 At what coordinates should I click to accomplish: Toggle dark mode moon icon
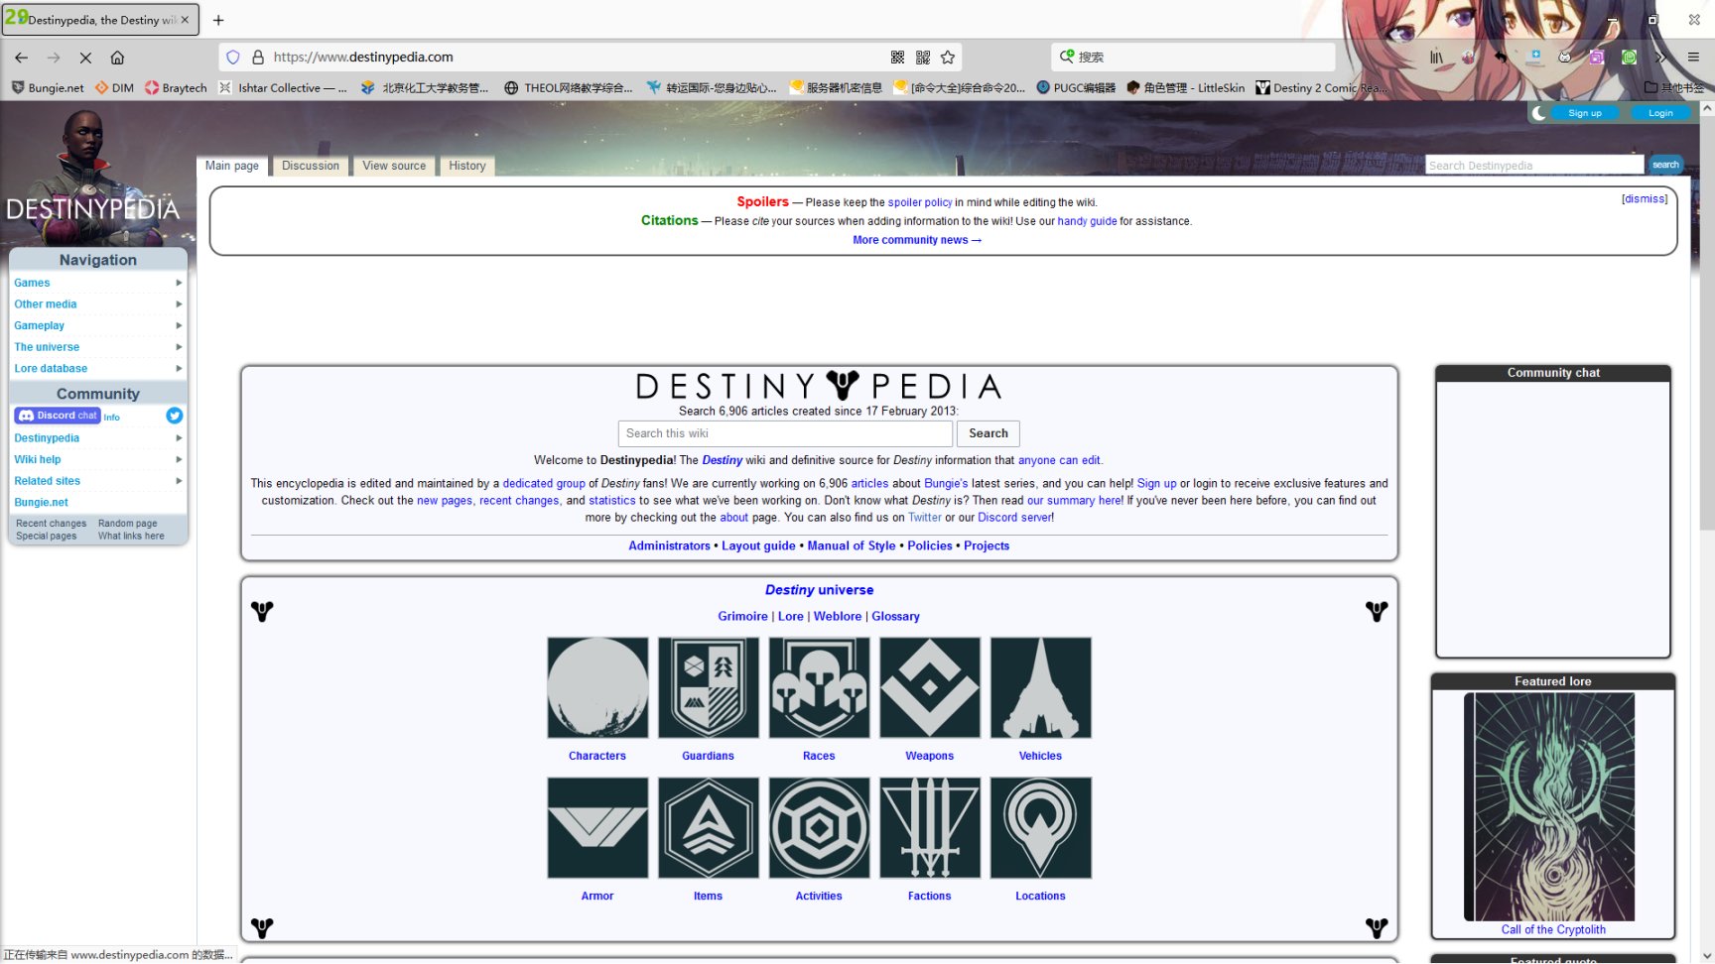coord(1538,113)
